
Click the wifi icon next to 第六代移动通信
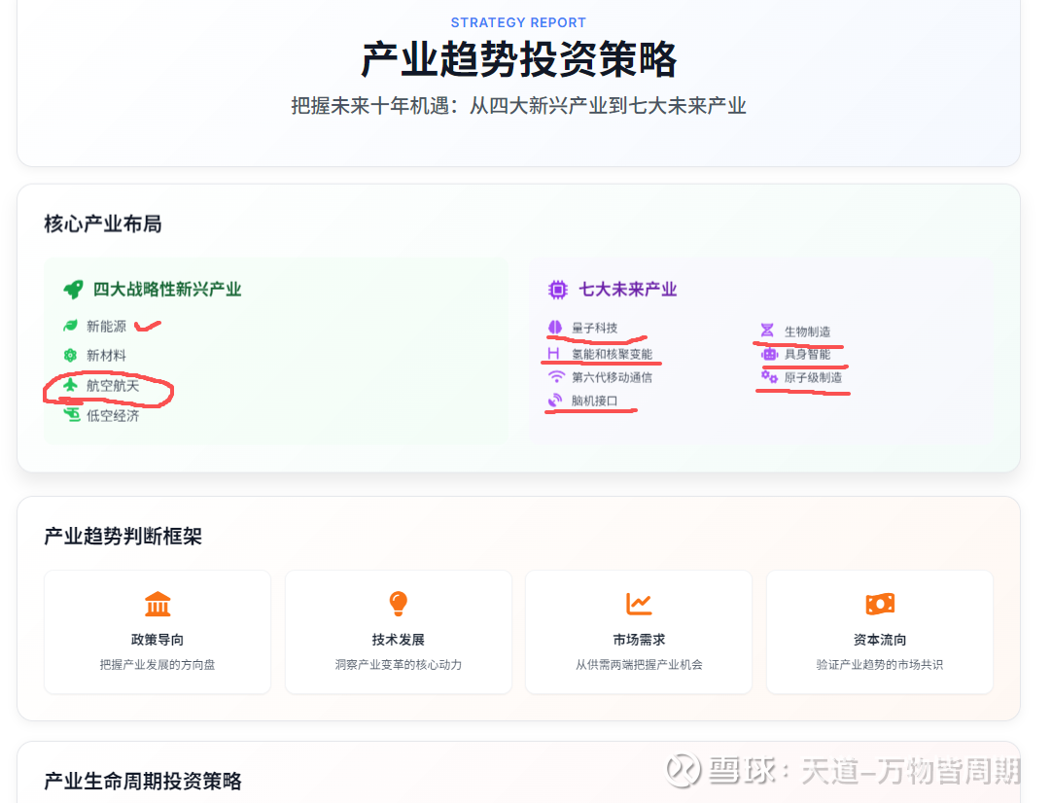click(556, 377)
